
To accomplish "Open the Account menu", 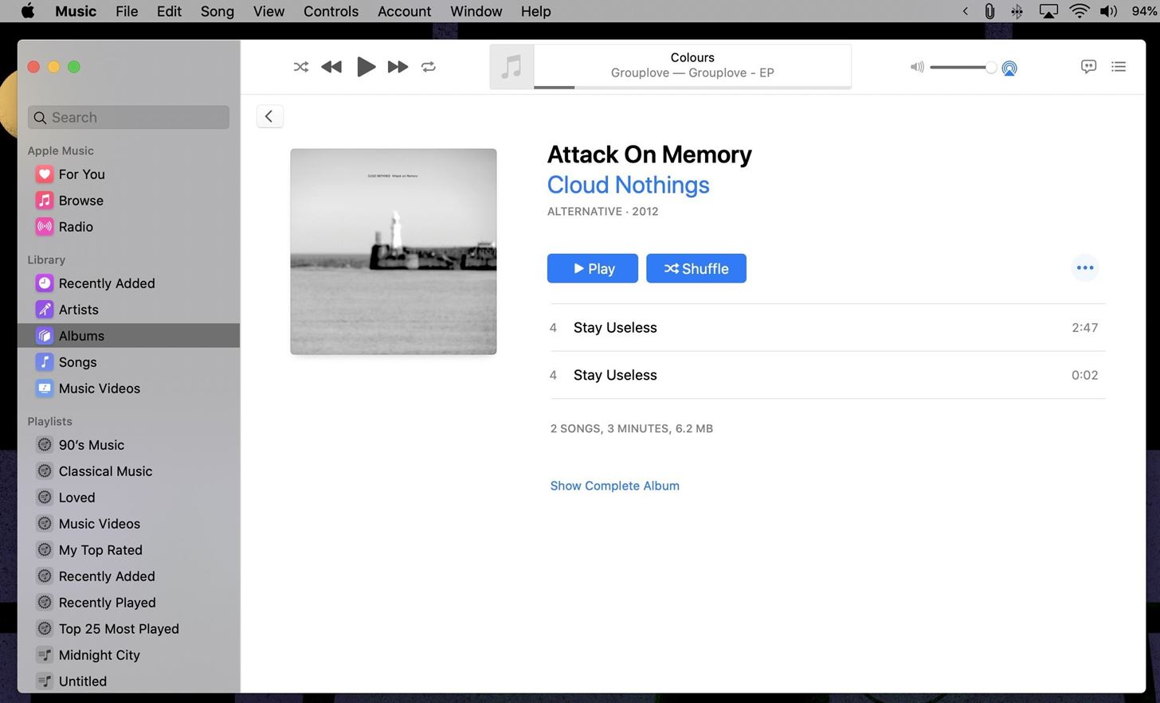I will 404,11.
